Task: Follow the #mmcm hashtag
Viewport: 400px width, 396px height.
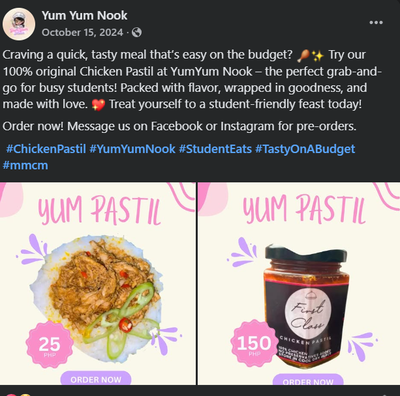Action: [25, 165]
